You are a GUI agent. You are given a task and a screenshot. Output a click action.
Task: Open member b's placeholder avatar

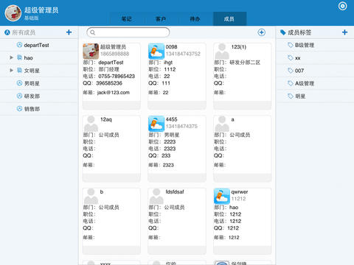coord(91,196)
